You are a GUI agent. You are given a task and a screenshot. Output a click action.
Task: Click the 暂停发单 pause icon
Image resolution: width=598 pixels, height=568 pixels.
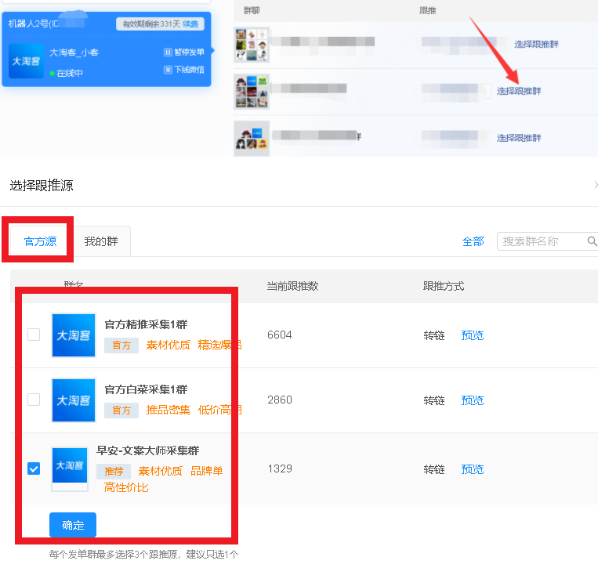(x=168, y=52)
